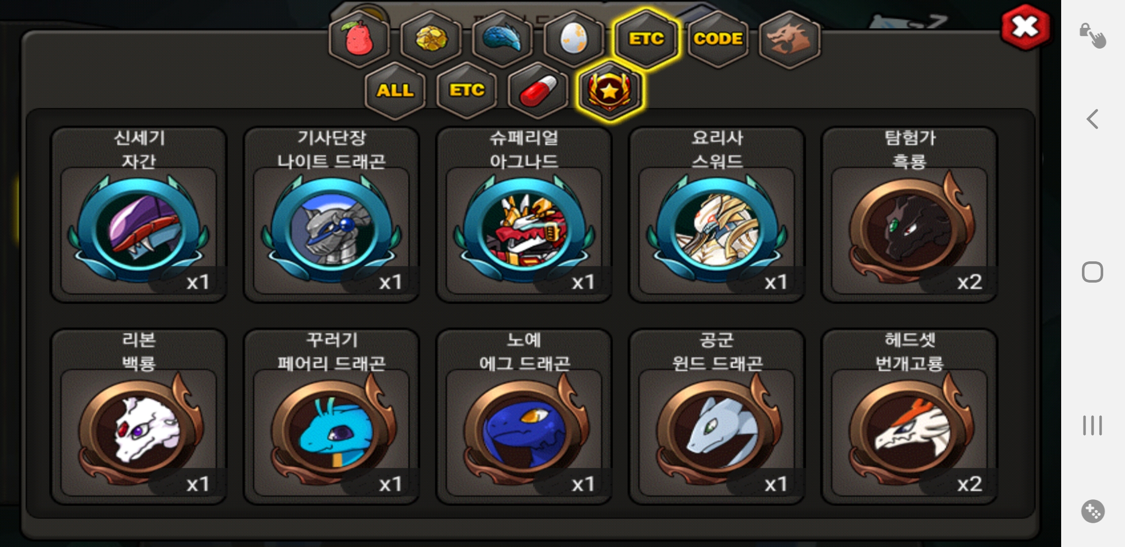The image size is (1125, 547).
Task: Select the 신세기 자간 badge item
Action: pyautogui.click(x=138, y=214)
